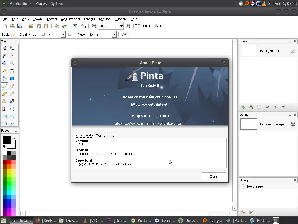Image resolution: width=298 pixels, height=224 pixels.
Task: Select New Image history entry
Action: 268,186
